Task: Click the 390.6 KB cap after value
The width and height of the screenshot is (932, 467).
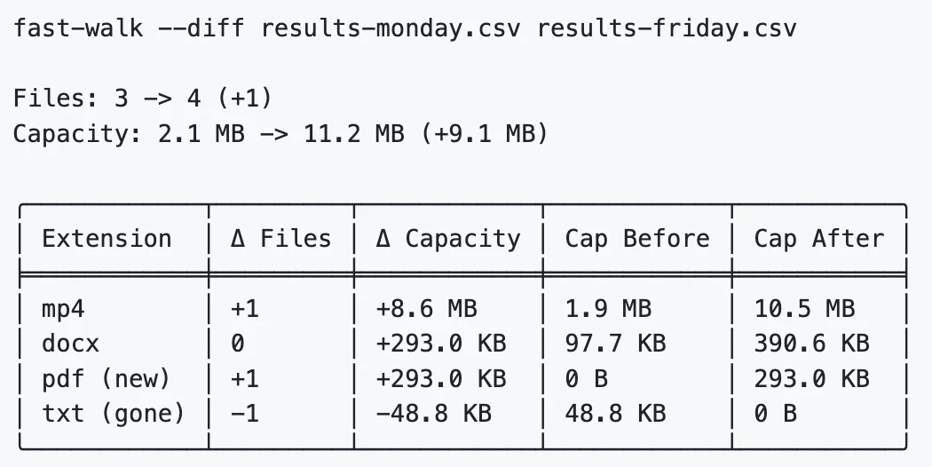Action: 812,344
